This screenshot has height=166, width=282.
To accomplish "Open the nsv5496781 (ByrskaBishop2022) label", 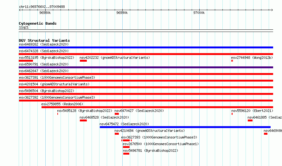I will (x=151, y=151).
